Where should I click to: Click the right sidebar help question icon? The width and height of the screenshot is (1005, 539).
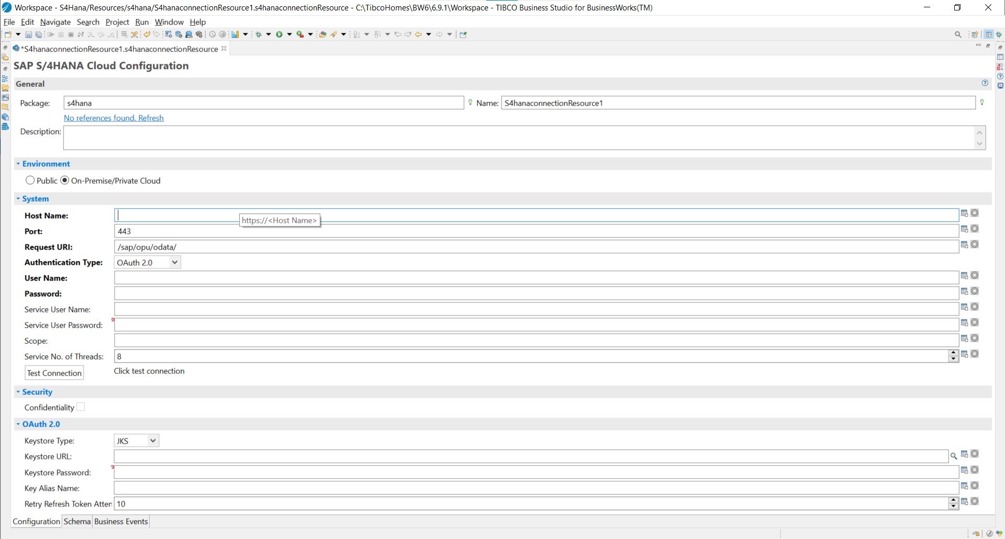click(x=1000, y=76)
